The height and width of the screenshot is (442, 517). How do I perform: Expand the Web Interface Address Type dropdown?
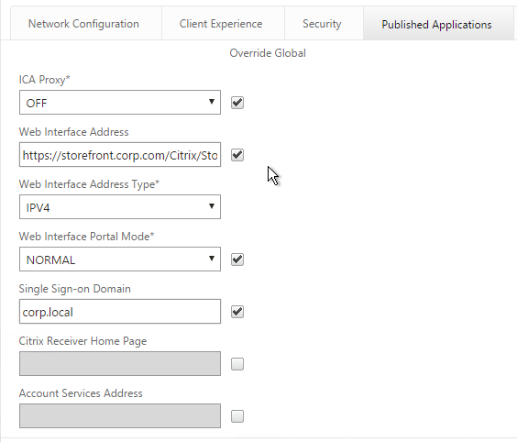point(120,207)
